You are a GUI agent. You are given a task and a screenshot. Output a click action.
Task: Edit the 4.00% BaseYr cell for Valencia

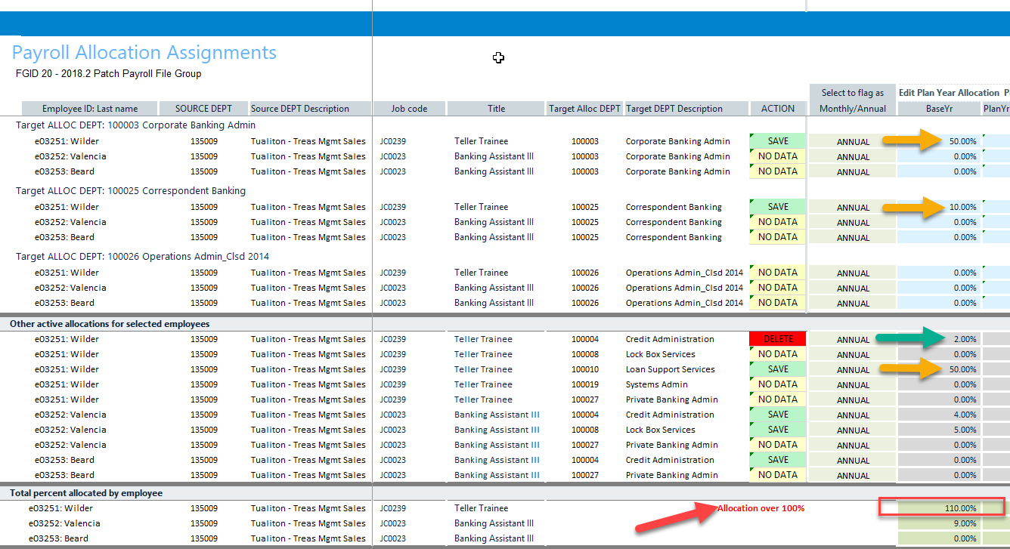point(939,415)
